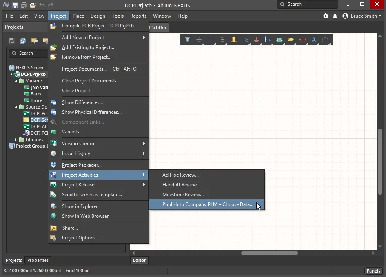Image resolution: width=386 pixels, height=277 pixels.
Task: Select the Barry variant in the tree
Action: point(36,94)
